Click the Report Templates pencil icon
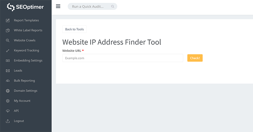The image size is (253, 132). [8, 21]
